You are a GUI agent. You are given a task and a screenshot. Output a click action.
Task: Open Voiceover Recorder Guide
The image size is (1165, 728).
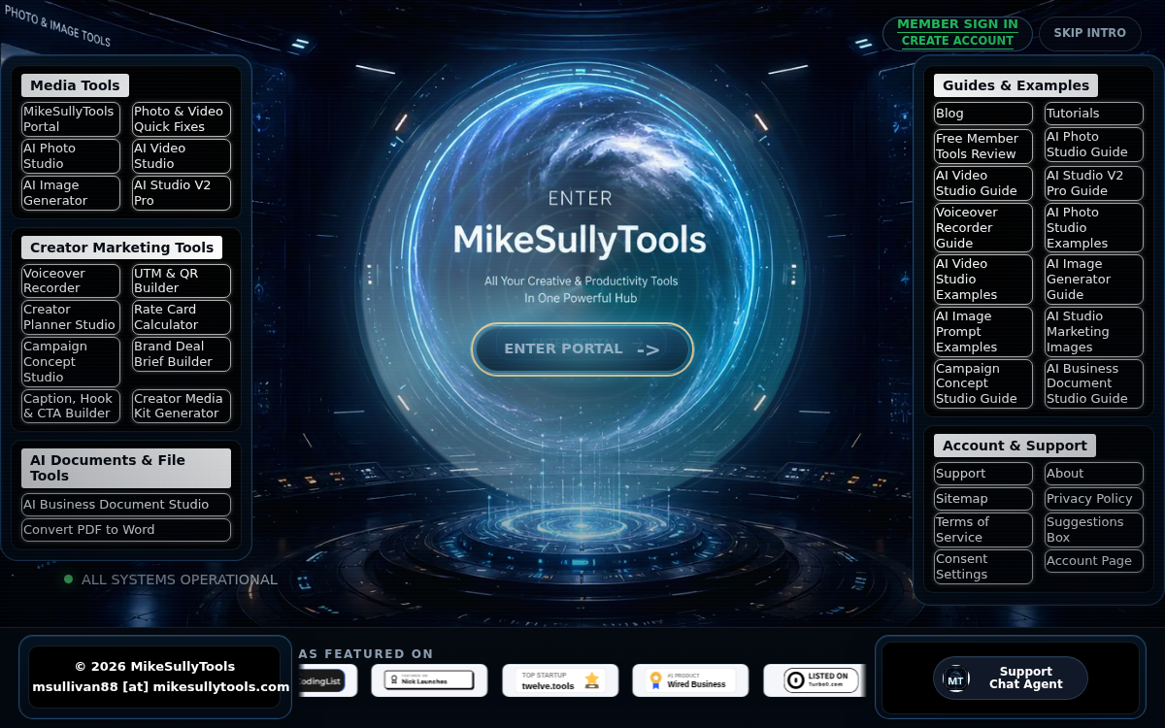click(983, 228)
